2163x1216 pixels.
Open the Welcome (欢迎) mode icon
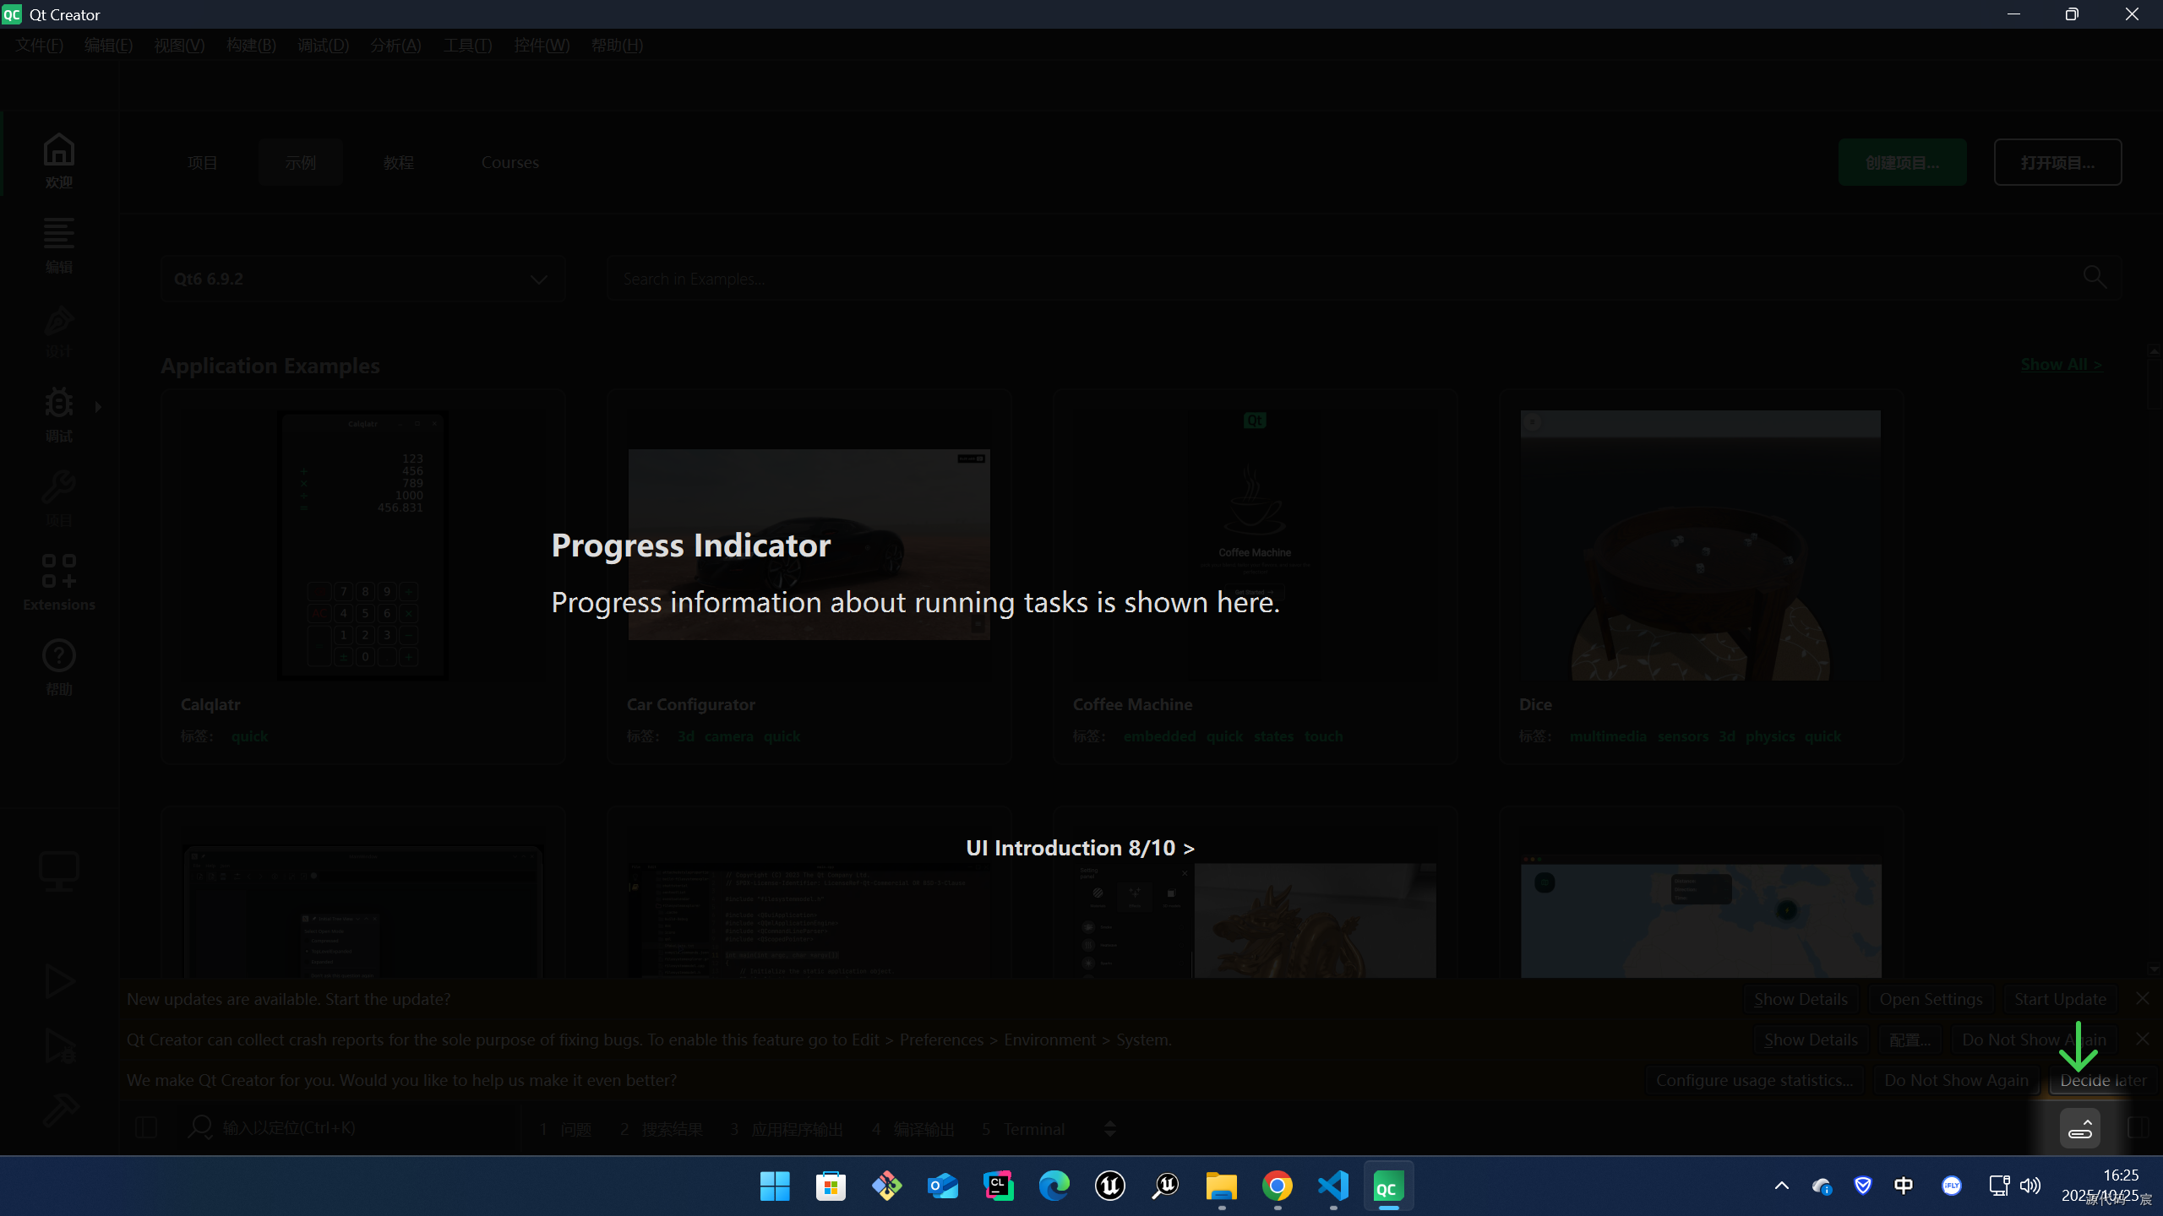(58, 160)
